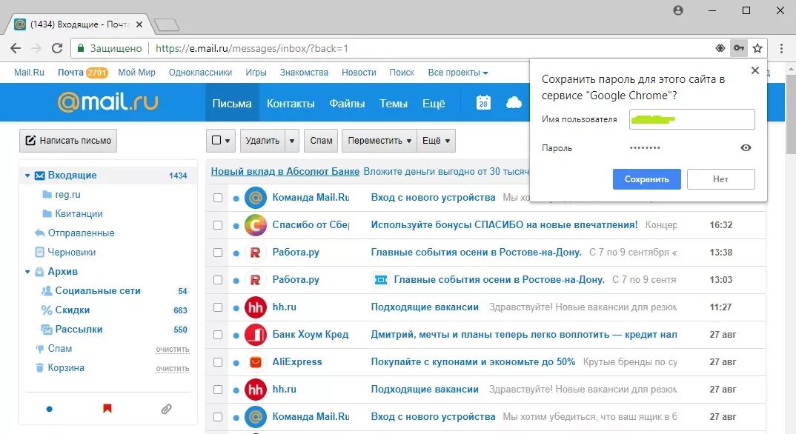
Task: Open the Ещё tab in blue header
Action: pos(434,103)
